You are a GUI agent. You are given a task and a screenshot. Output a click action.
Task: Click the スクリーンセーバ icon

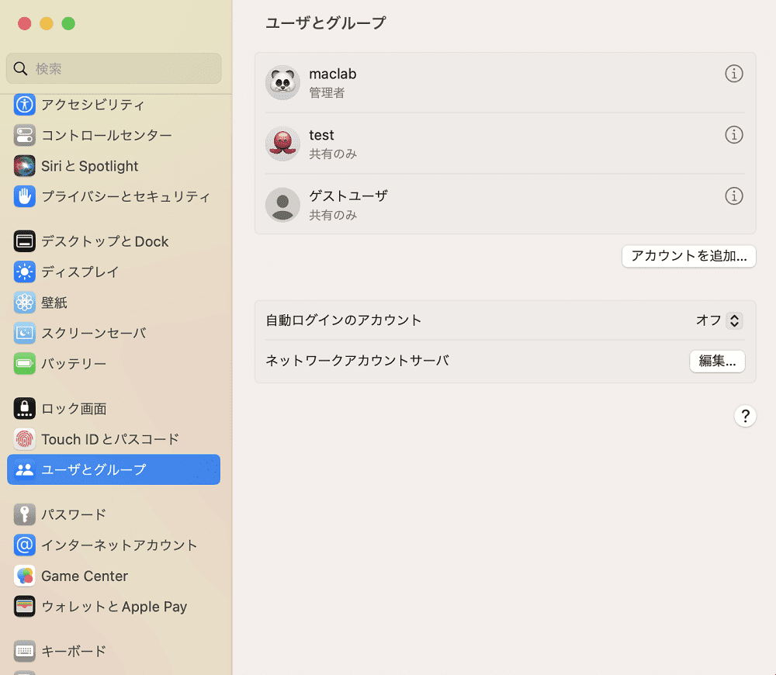[x=24, y=333]
